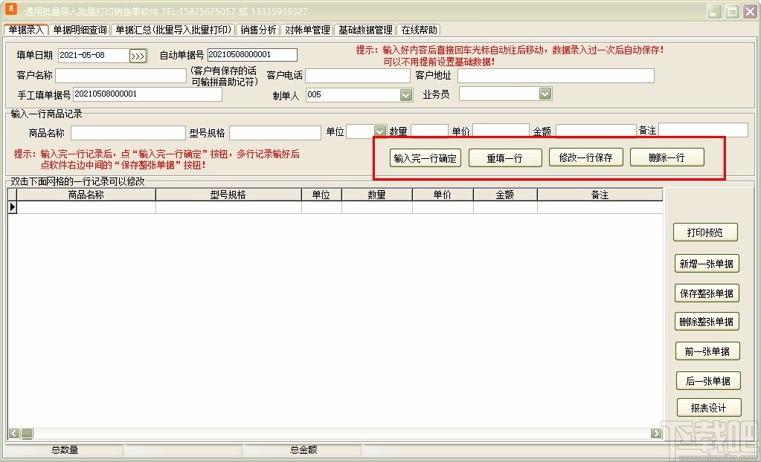Open the 制单人 dropdown showing 005
Viewport: 761px width, 462px height.
tap(405, 94)
